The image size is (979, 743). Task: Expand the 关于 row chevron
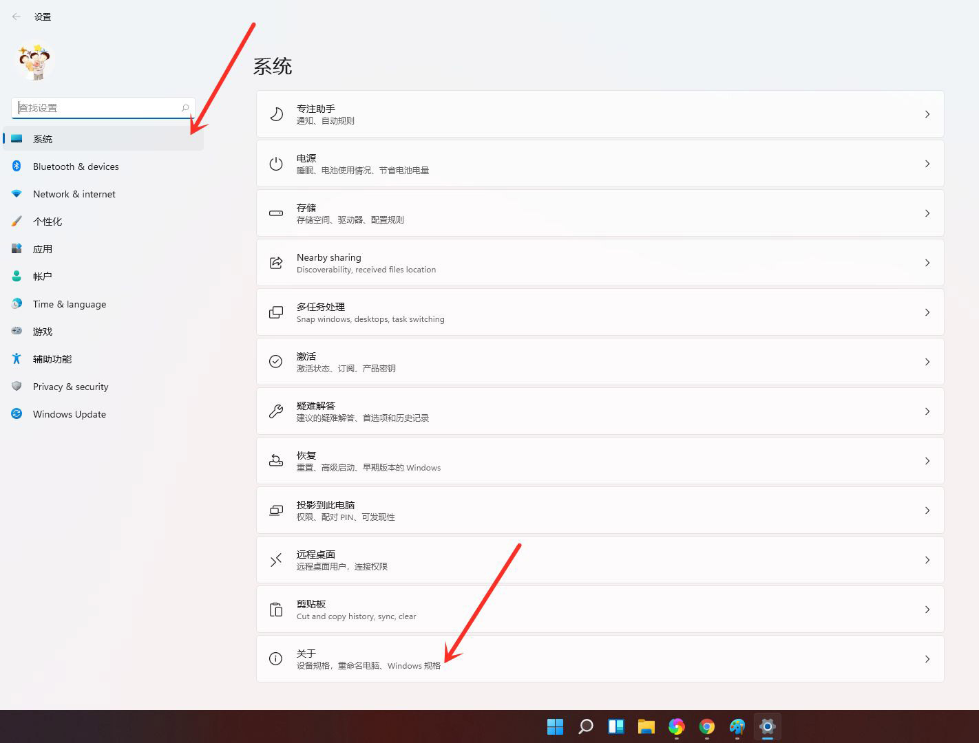(x=927, y=658)
